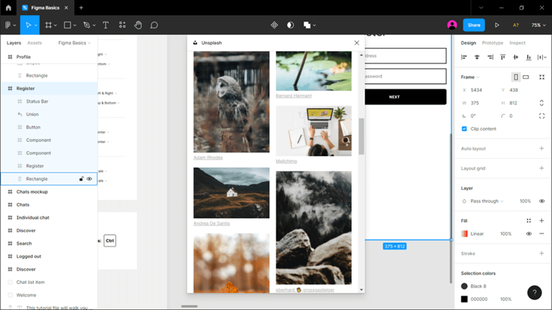Open the Pass through blend mode dropdown
The width and height of the screenshot is (552, 310).
click(x=487, y=201)
